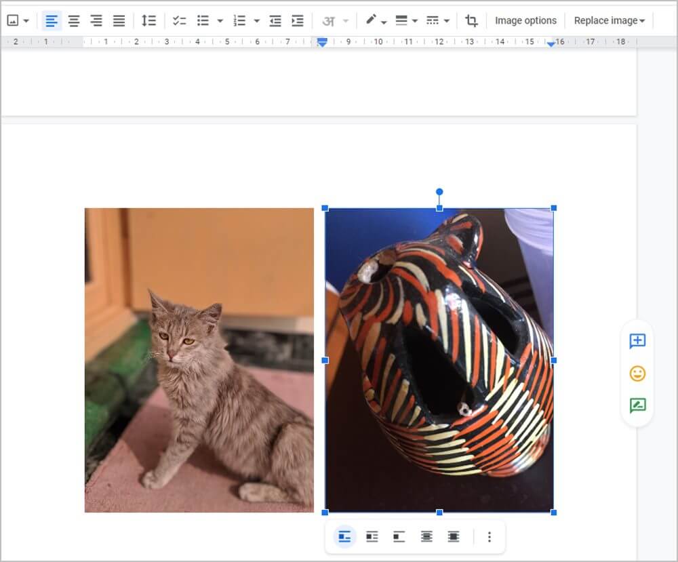This screenshot has height=562, width=678.
Task: Insert a checklist from the toolbar
Action: [x=179, y=21]
